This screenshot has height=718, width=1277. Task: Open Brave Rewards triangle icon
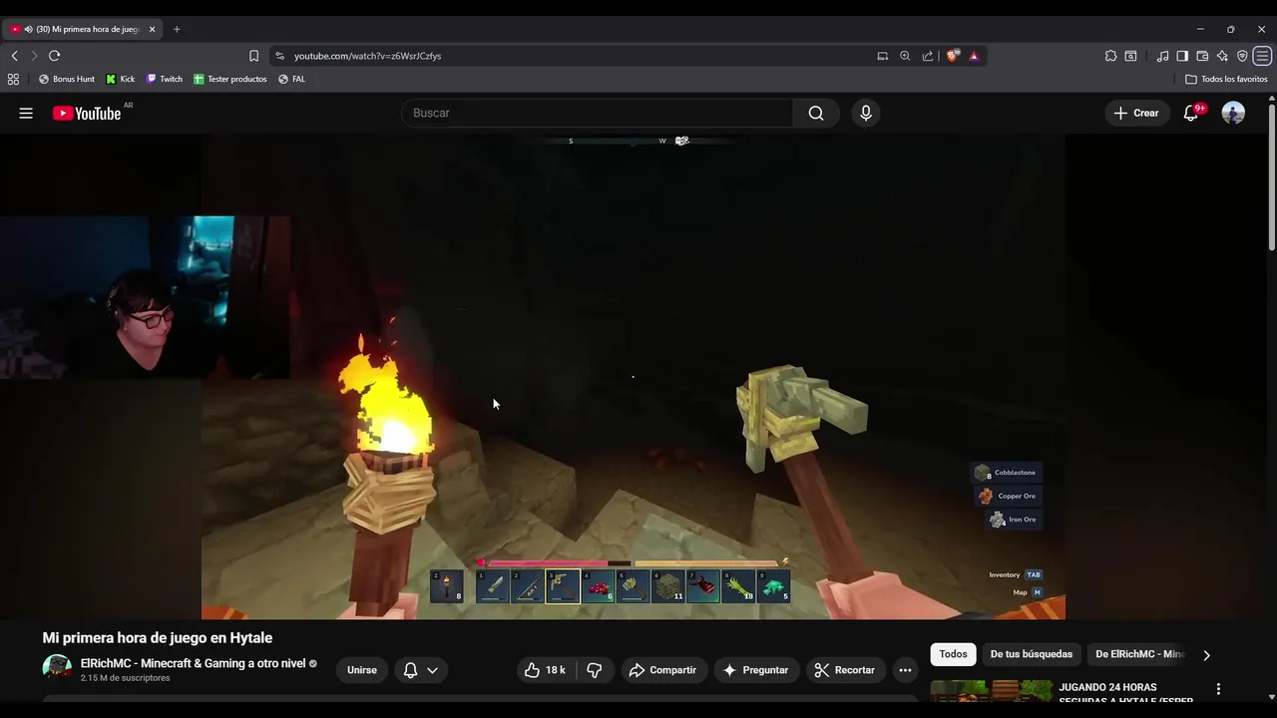coord(974,56)
